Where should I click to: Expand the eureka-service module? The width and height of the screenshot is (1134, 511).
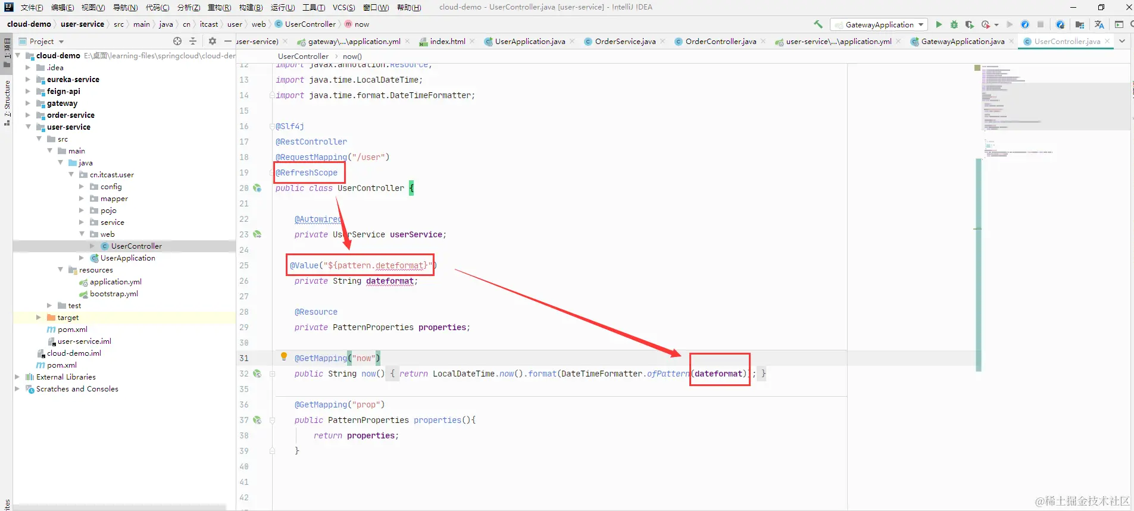click(27, 79)
